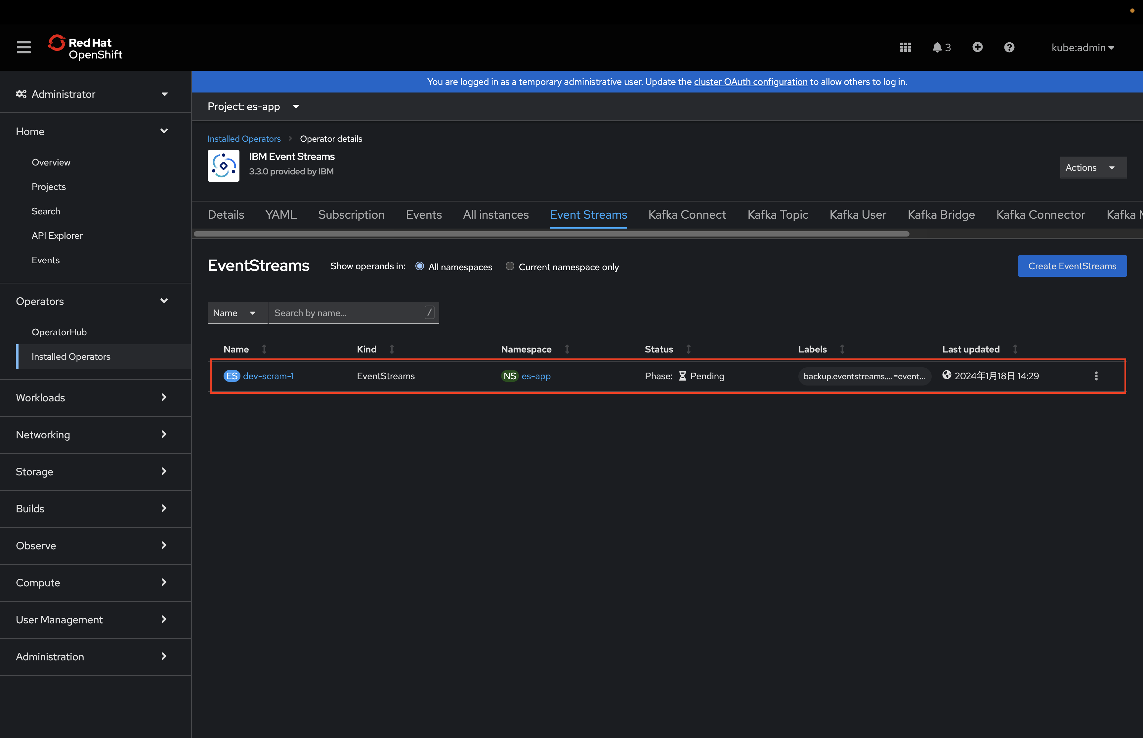Open the Name filter type dropdown
This screenshot has width=1143, height=738.
(237, 313)
